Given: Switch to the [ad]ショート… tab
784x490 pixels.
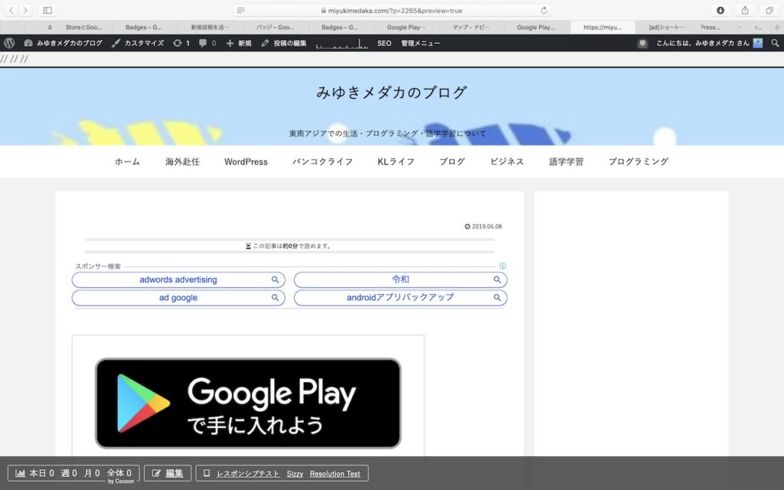Looking at the screenshot, I should coord(667,28).
